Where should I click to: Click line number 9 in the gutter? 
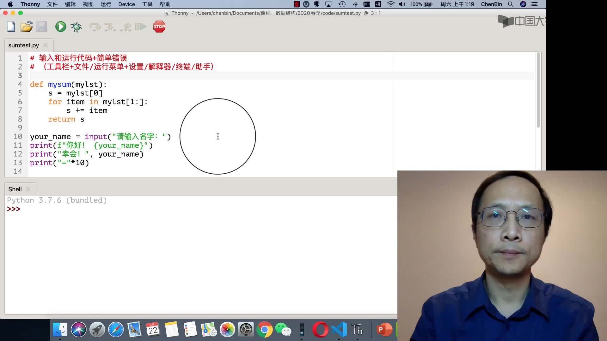click(20, 128)
